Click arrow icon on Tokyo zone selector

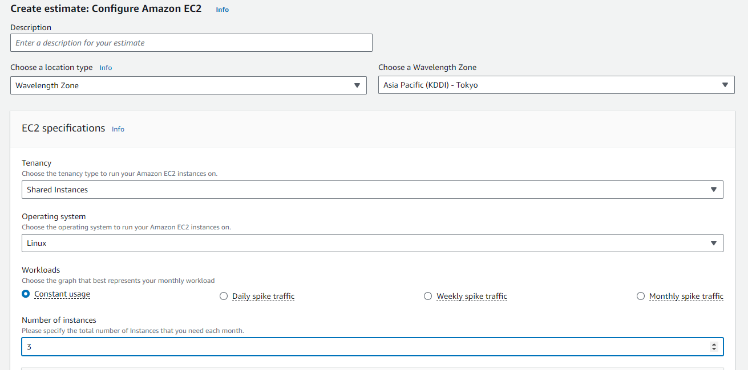click(725, 85)
